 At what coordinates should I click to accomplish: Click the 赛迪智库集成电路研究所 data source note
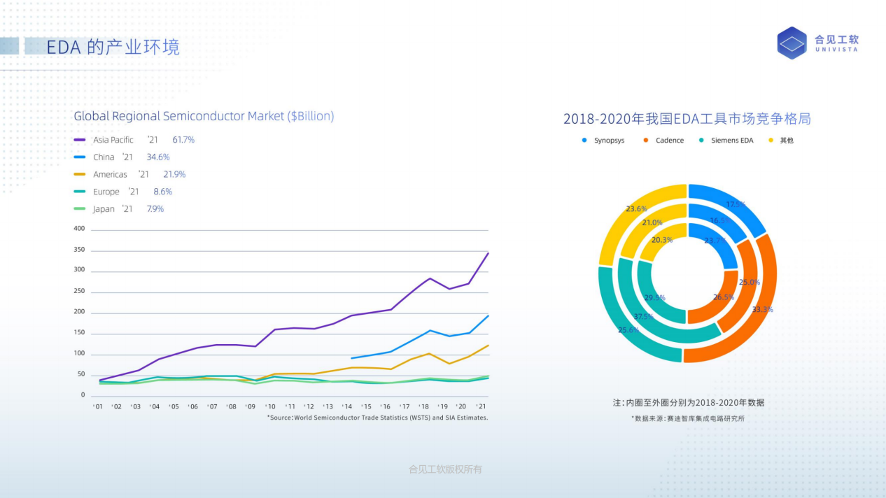(x=687, y=418)
